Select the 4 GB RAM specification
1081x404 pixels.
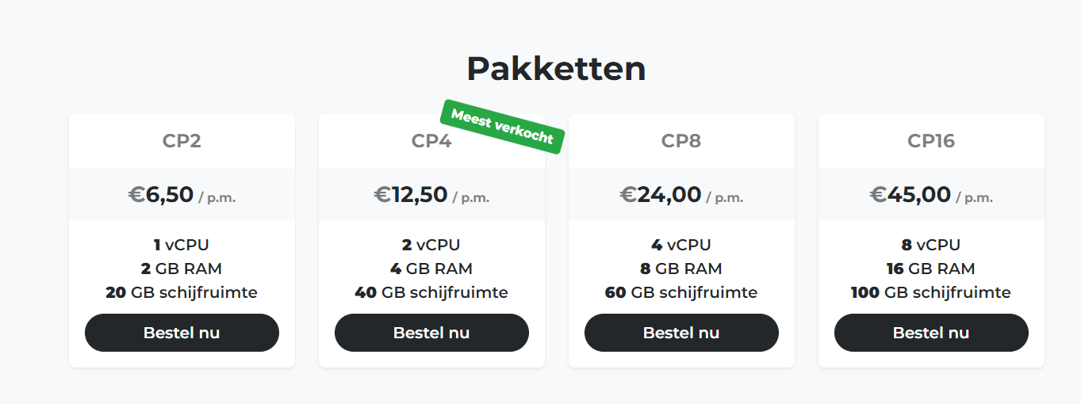click(x=431, y=269)
